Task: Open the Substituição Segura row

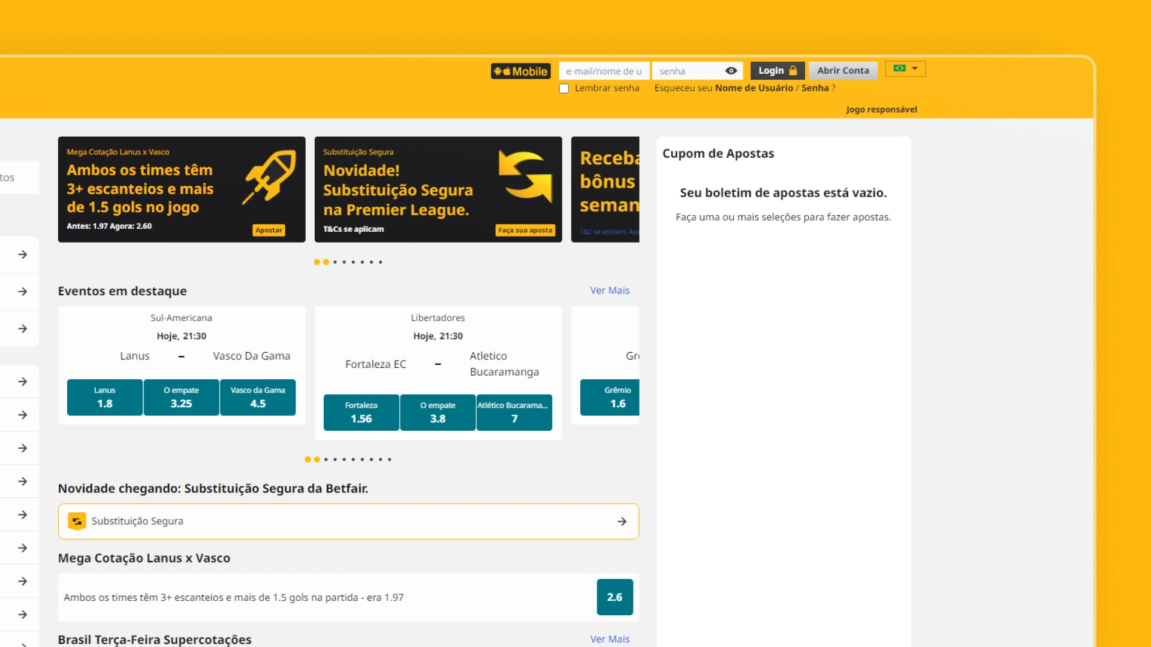Action: [x=348, y=521]
